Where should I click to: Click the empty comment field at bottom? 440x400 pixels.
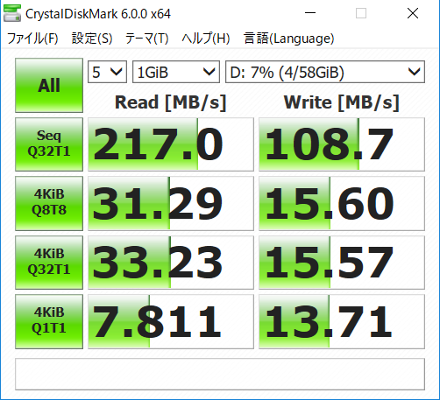pos(220,374)
